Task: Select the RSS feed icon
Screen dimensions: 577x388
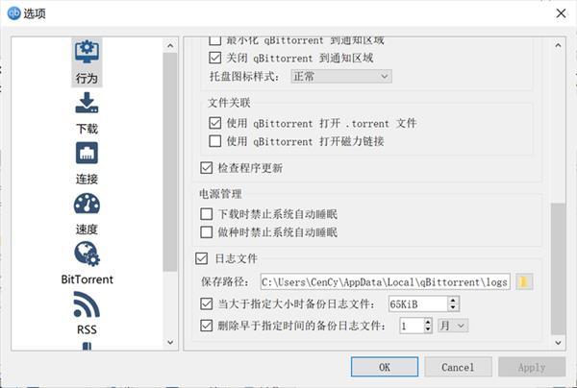Action: click(x=87, y=304)
